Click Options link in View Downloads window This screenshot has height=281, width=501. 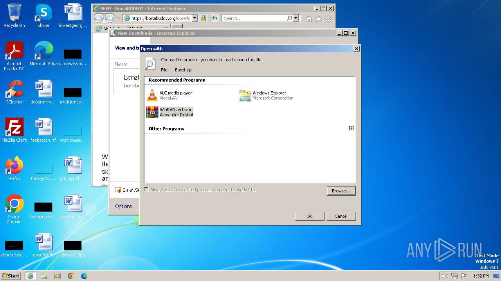tap(123, 206)
